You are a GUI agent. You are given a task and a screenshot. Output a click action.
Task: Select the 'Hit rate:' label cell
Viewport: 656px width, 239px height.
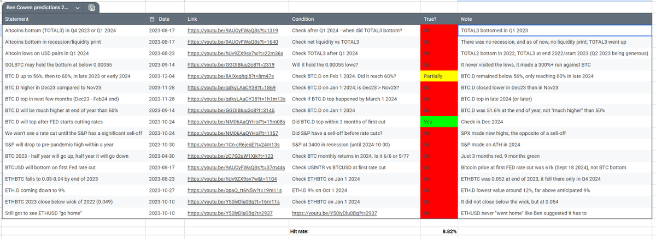coord(354,232)
